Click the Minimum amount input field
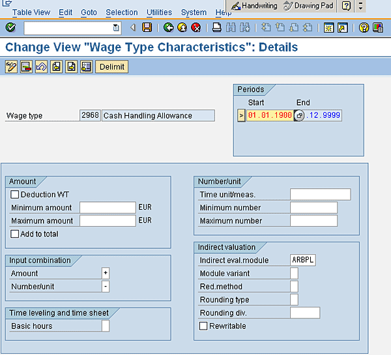 pyautogui.click(x=108, y=207)
